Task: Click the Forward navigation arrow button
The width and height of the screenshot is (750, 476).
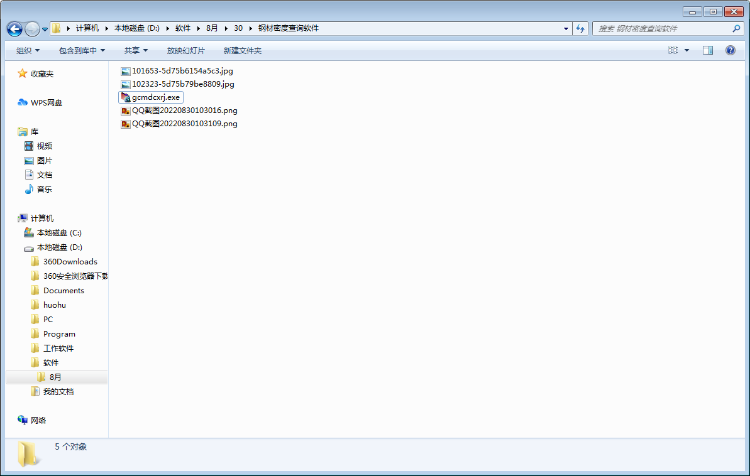Action: point(32,29)
